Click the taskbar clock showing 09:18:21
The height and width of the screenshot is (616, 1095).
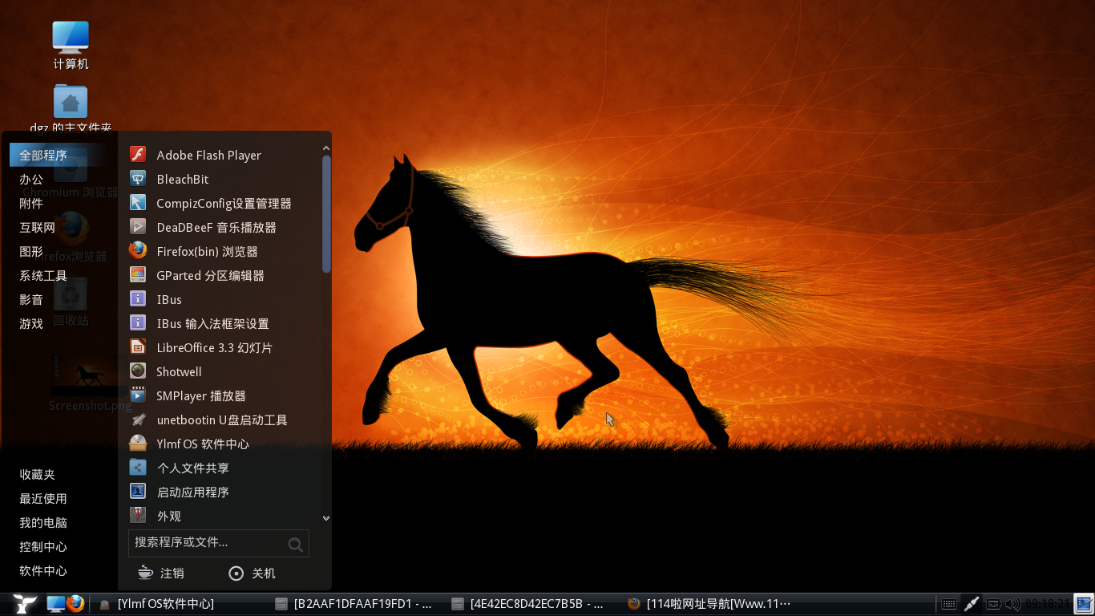[x=1048, y=604]
